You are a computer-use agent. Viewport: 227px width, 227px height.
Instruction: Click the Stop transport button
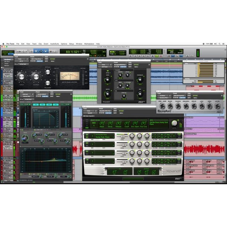(x=153, y=56)
